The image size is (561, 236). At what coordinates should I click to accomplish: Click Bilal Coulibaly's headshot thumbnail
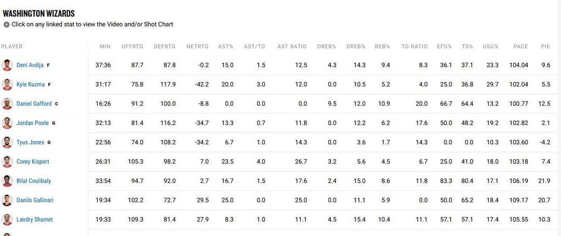pos(7,181)
